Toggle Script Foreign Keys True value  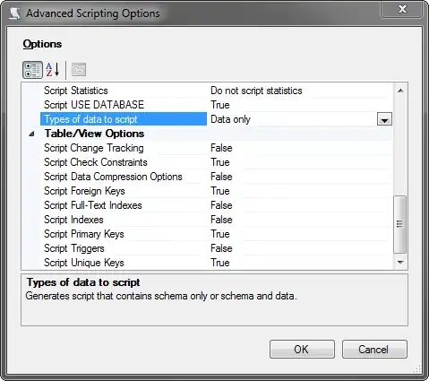click(220, 191)
